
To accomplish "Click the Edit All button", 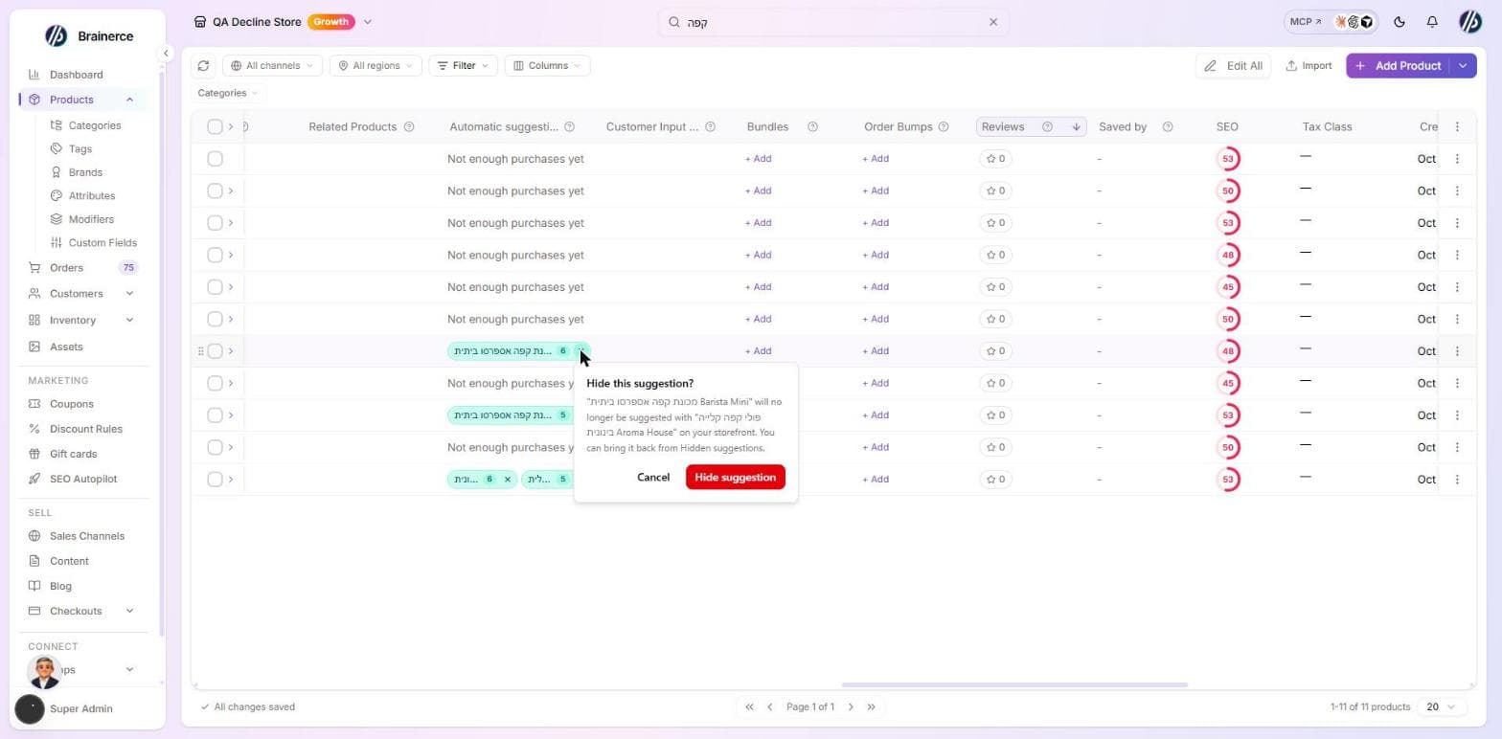I will pos(1233,66).
